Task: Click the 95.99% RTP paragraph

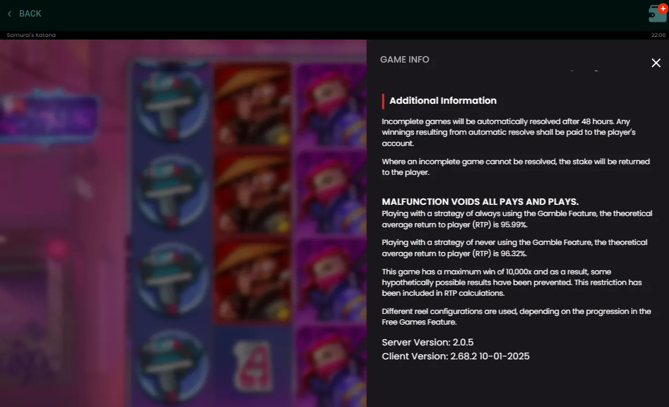Action: [517, 219]
